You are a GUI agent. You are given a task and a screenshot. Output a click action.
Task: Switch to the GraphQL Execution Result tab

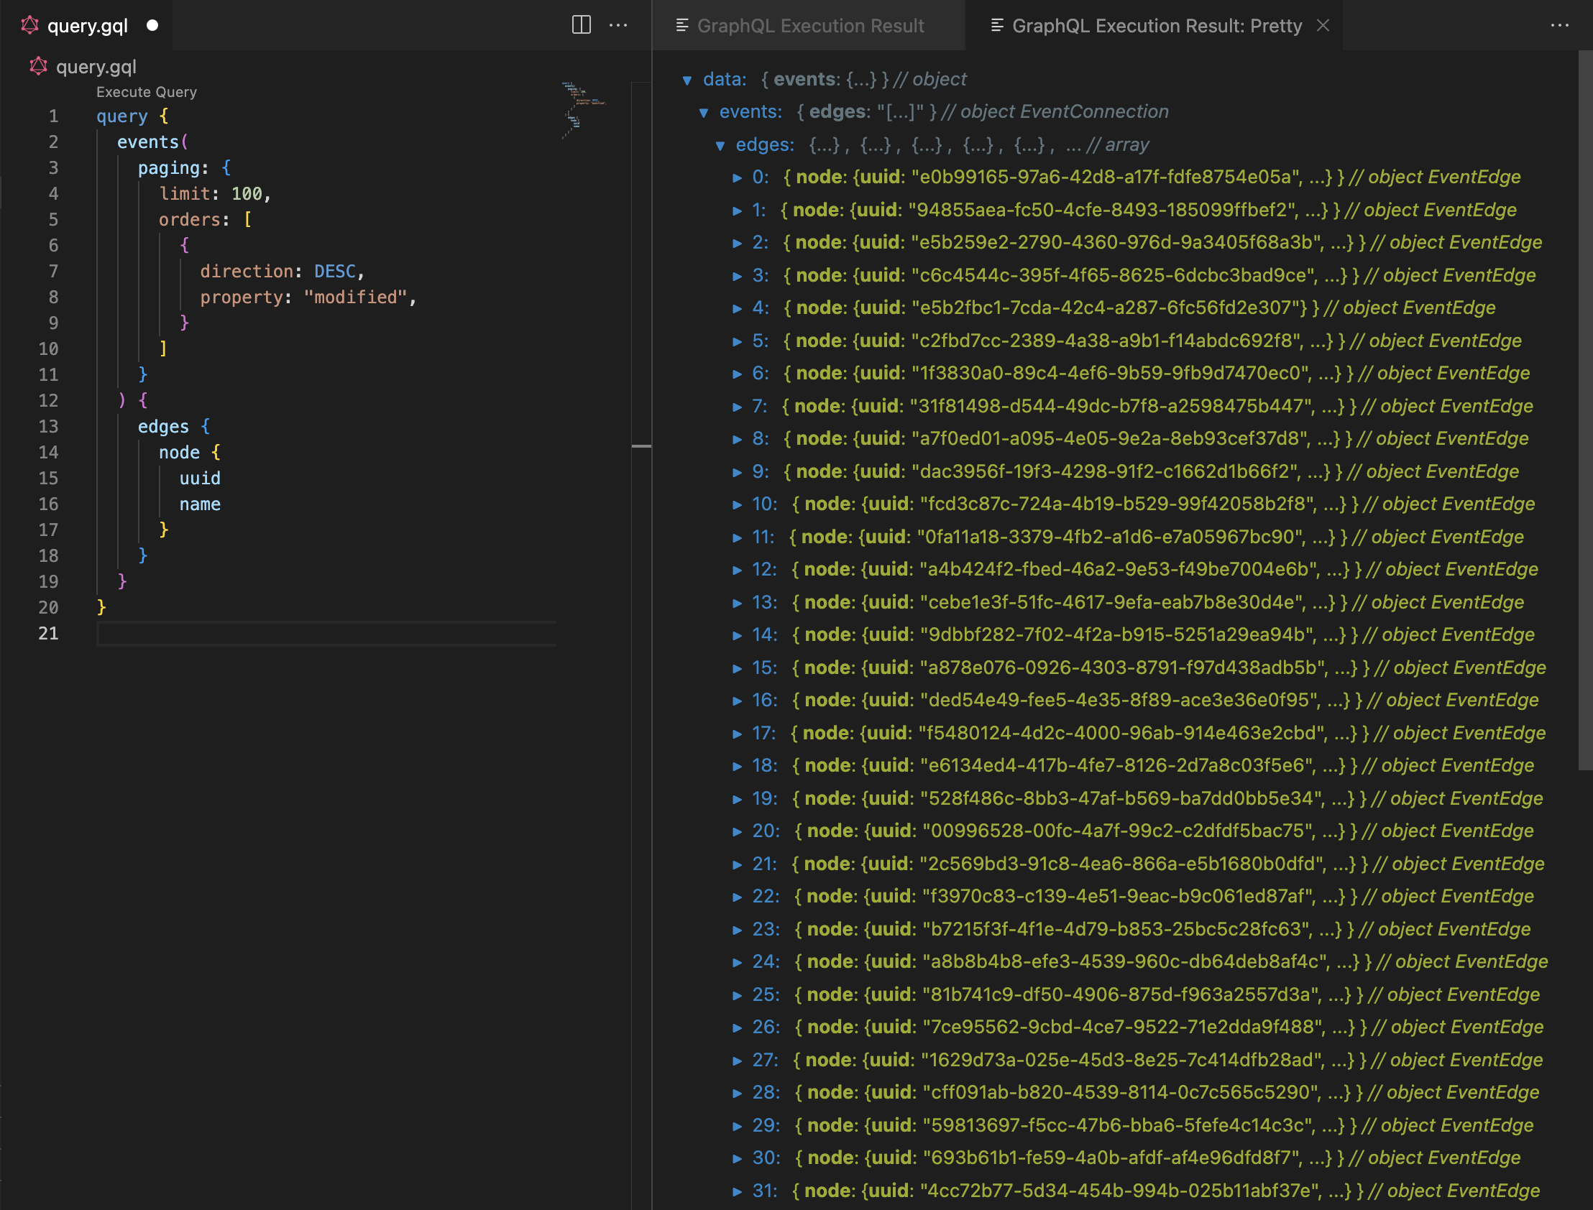click(x=810, y=25)
